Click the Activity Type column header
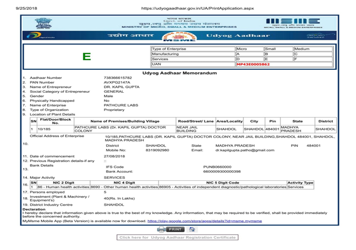Screen dimensions: 356x250 coord(300,183)
